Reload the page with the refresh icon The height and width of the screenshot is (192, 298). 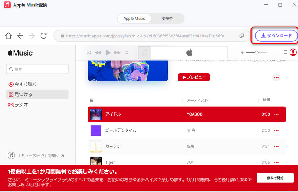tap(44, 35)
